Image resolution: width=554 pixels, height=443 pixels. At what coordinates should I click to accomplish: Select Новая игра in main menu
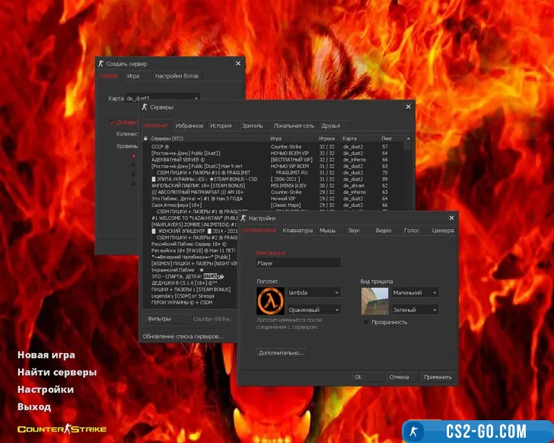pos(46,355)
